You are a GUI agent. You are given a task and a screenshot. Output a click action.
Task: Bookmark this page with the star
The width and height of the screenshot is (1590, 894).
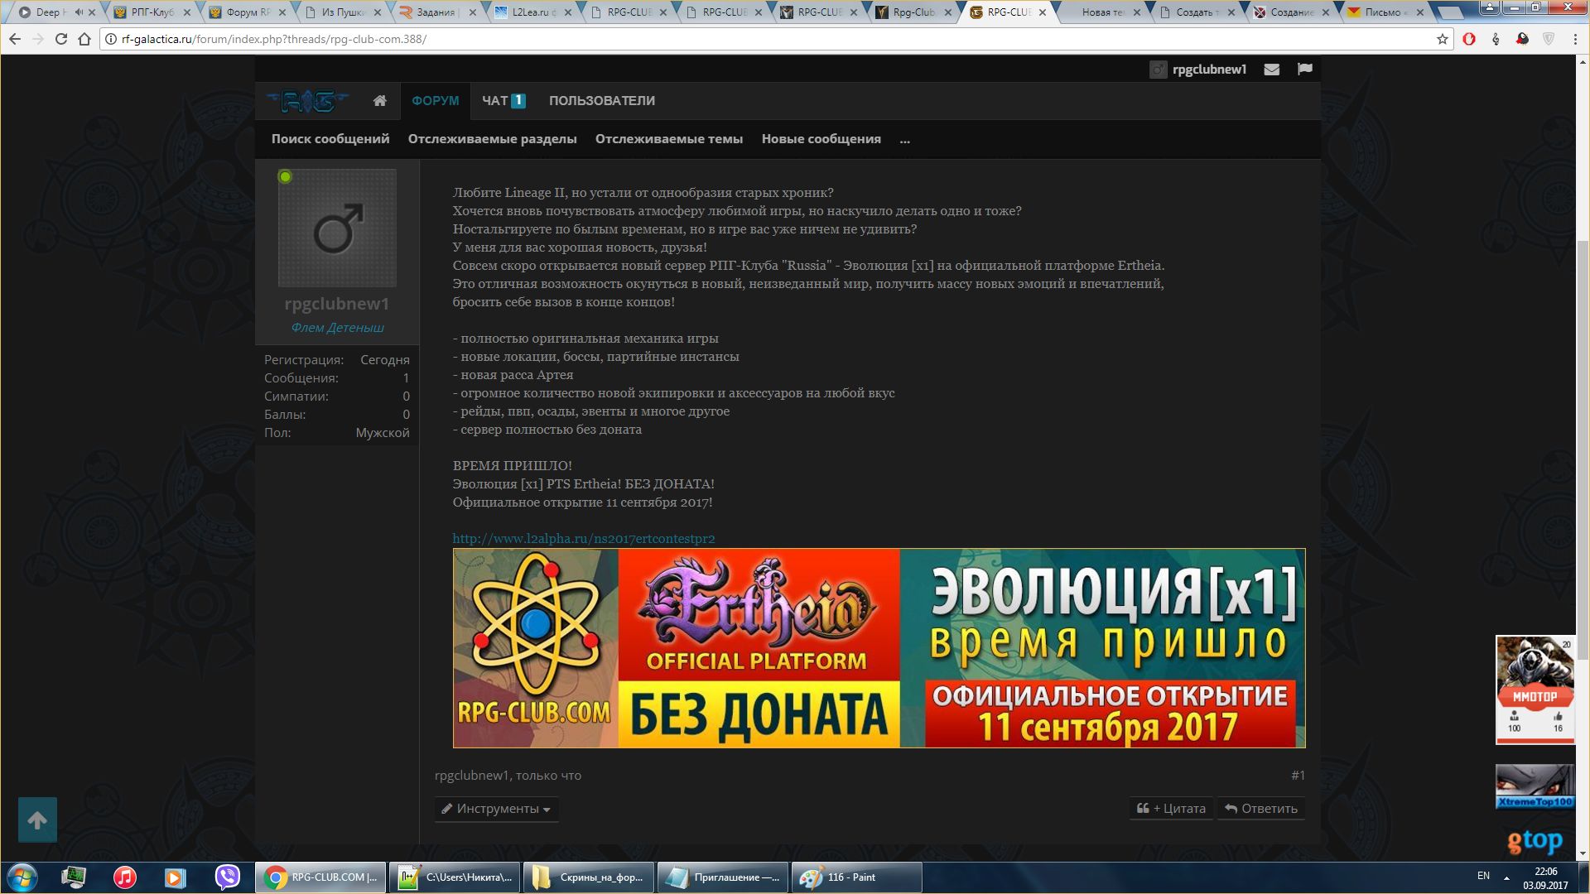1442,39
